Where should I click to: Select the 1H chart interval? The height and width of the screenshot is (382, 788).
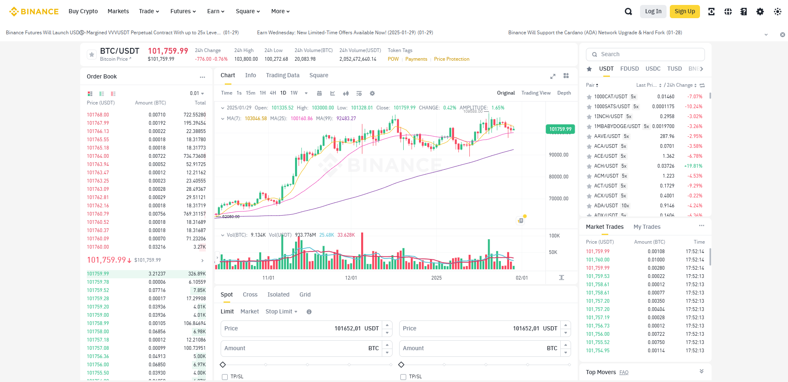click(263, 93)
